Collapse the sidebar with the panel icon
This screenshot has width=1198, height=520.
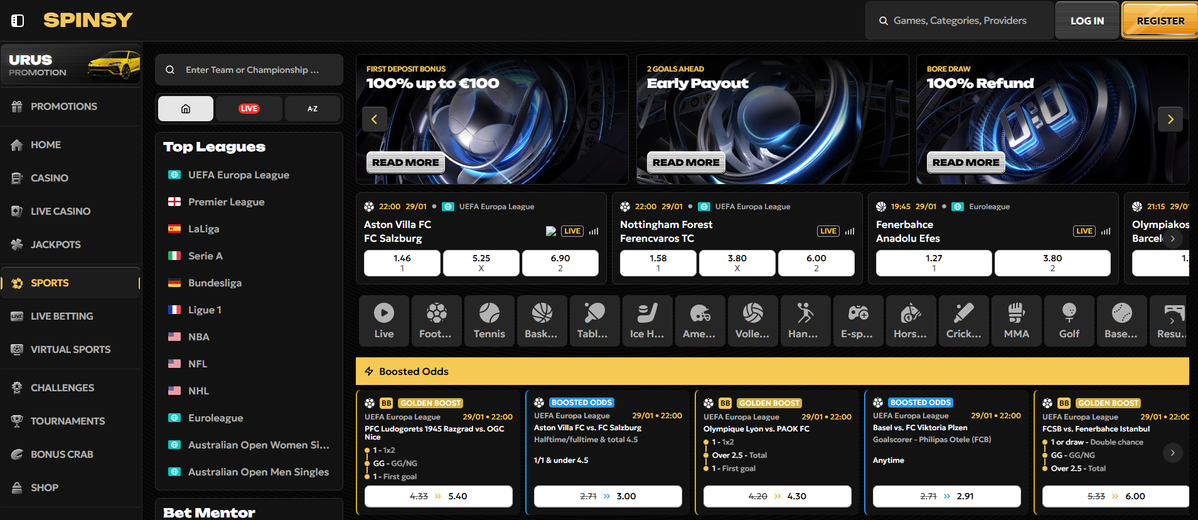click(x=18, y=21)
